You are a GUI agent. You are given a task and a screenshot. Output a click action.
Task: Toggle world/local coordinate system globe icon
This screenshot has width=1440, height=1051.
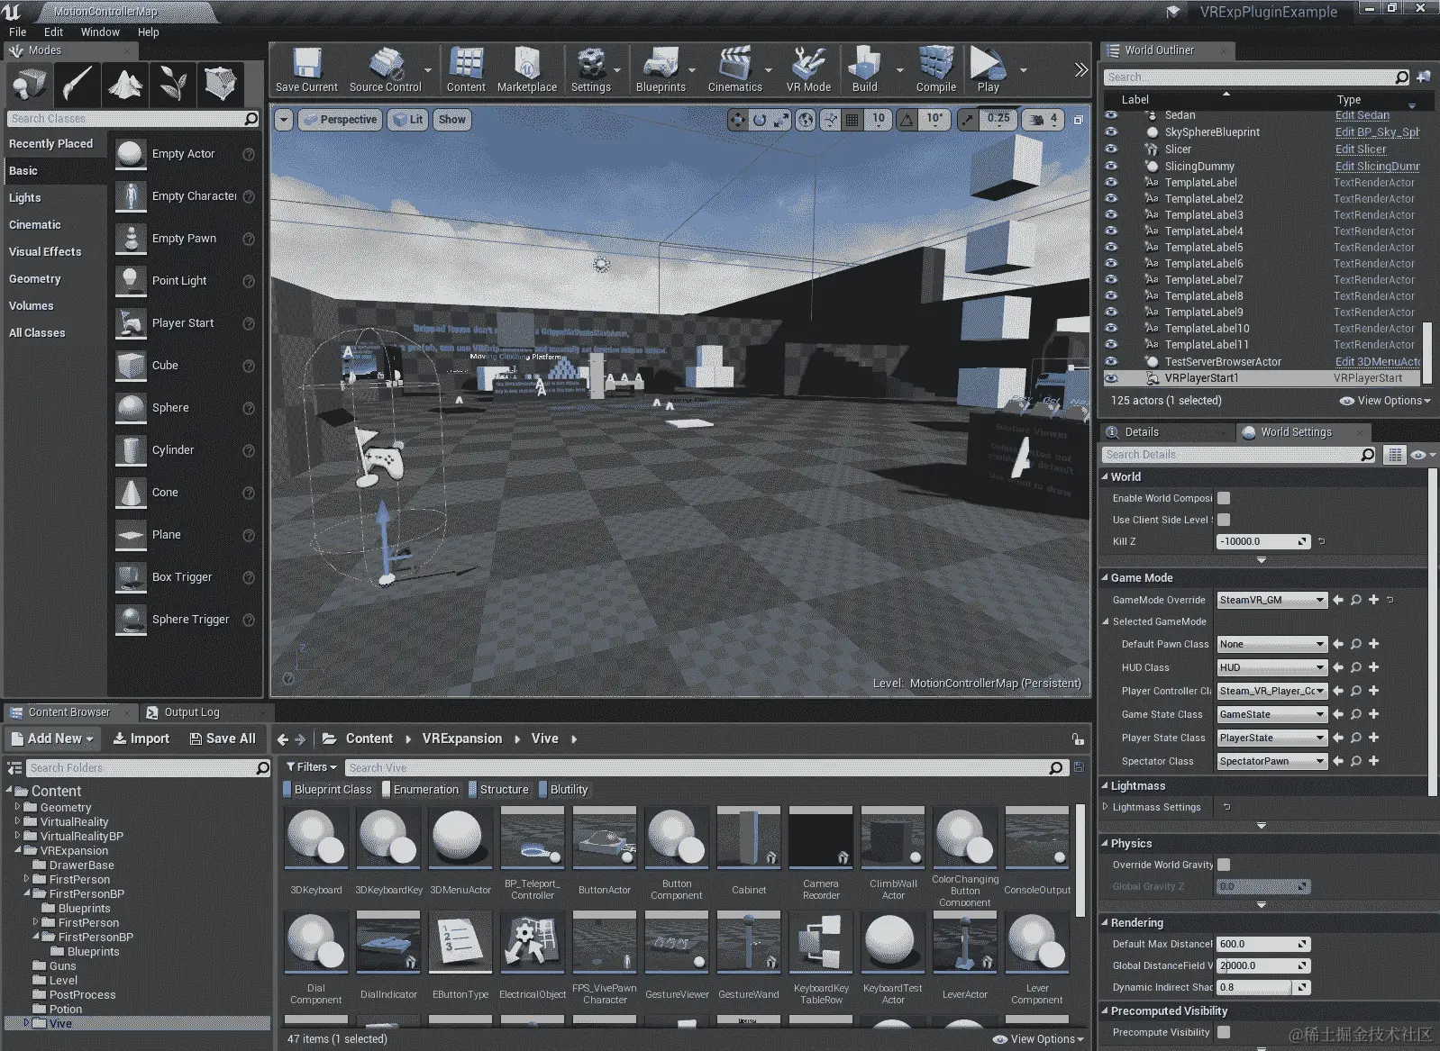coord(806,120)
